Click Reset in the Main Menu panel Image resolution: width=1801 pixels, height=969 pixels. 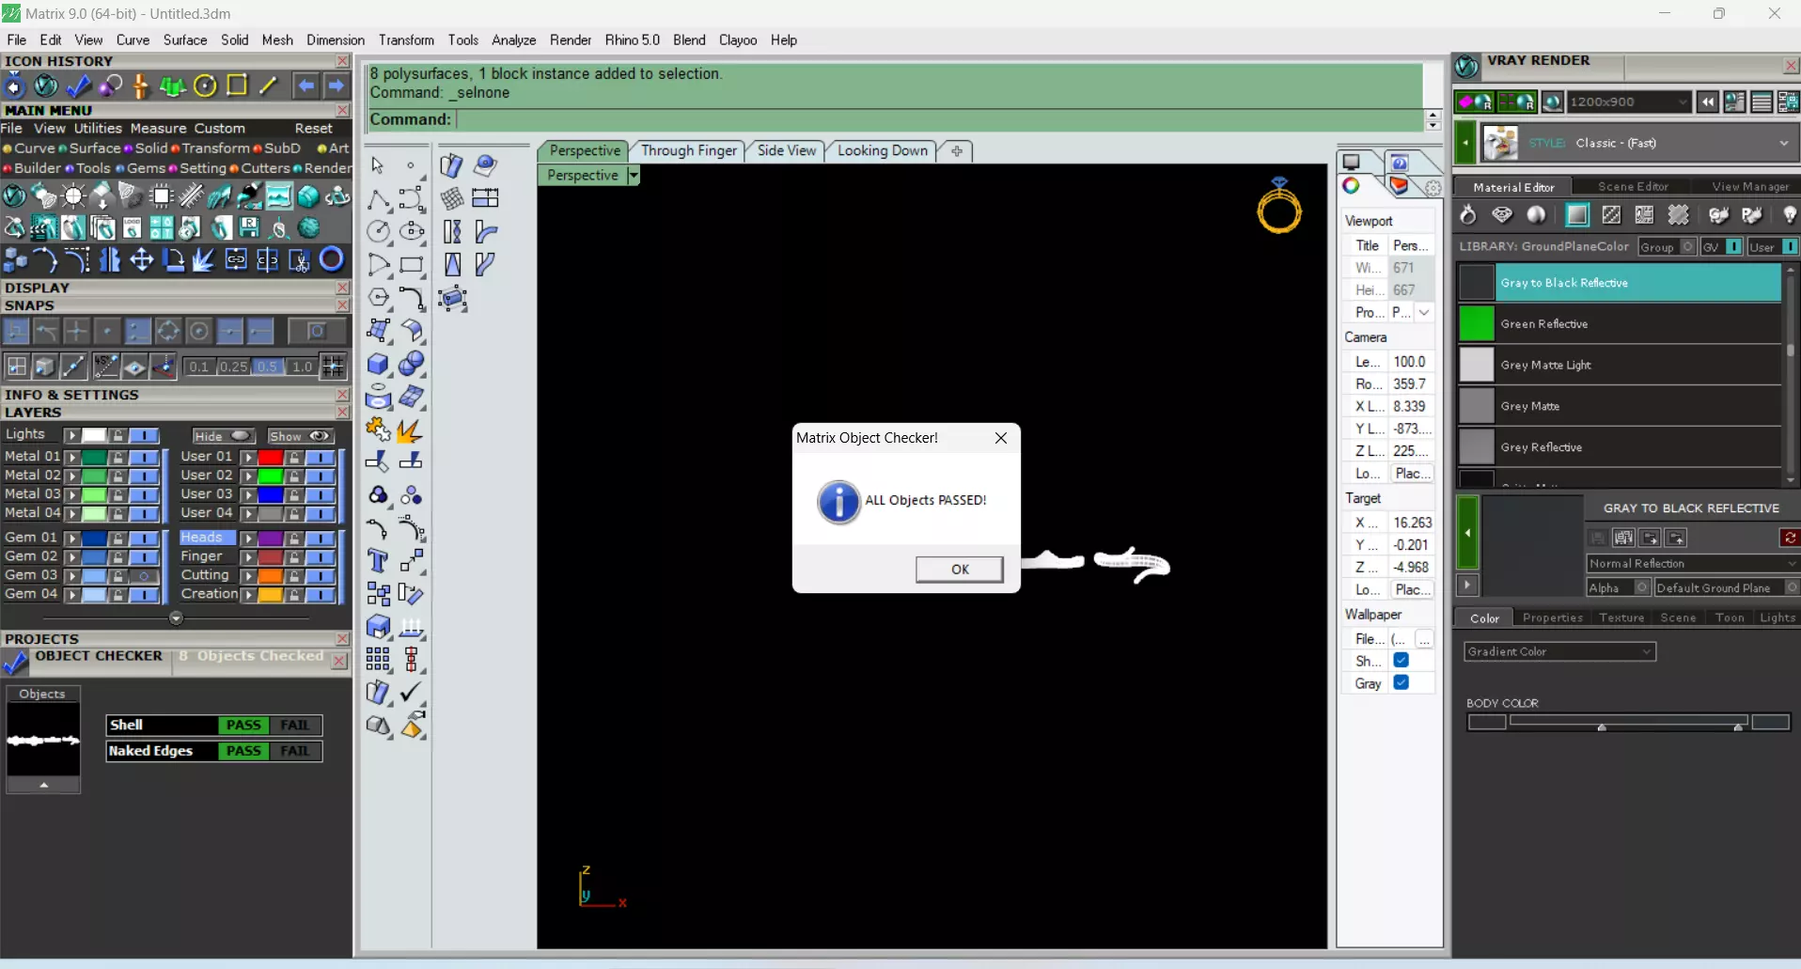[313, 129]
